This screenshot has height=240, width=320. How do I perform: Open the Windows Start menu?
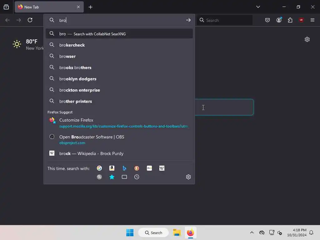pos(130,232)
